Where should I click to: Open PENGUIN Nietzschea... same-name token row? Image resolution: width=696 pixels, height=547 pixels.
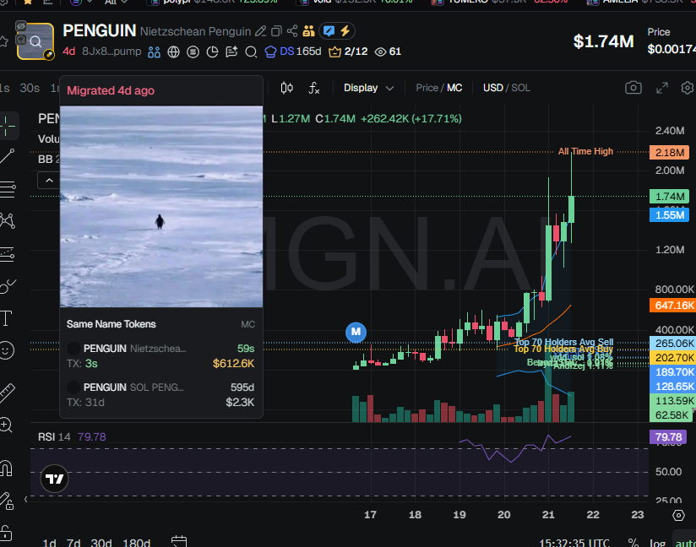tap(160, 355)
